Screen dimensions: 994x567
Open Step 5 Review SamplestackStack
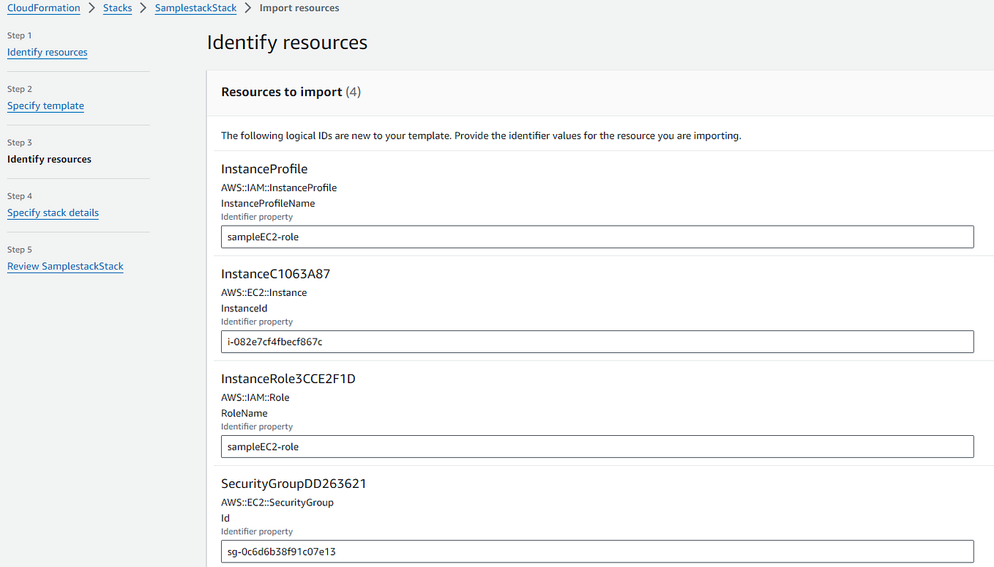pos(64,266)
